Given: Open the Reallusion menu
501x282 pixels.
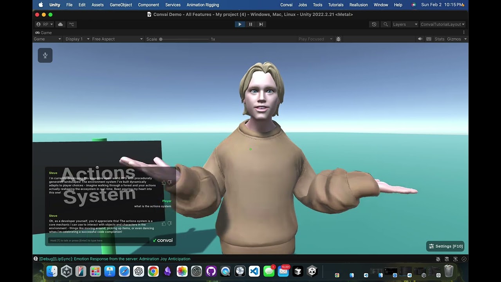Looking at the screenshot, I should tap(359, 5).
